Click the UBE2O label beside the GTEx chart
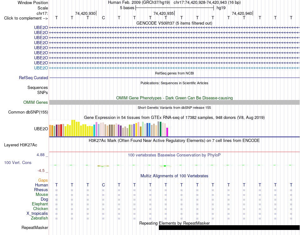The width and height of the screenshot is (300, 235). pos(41,129)
